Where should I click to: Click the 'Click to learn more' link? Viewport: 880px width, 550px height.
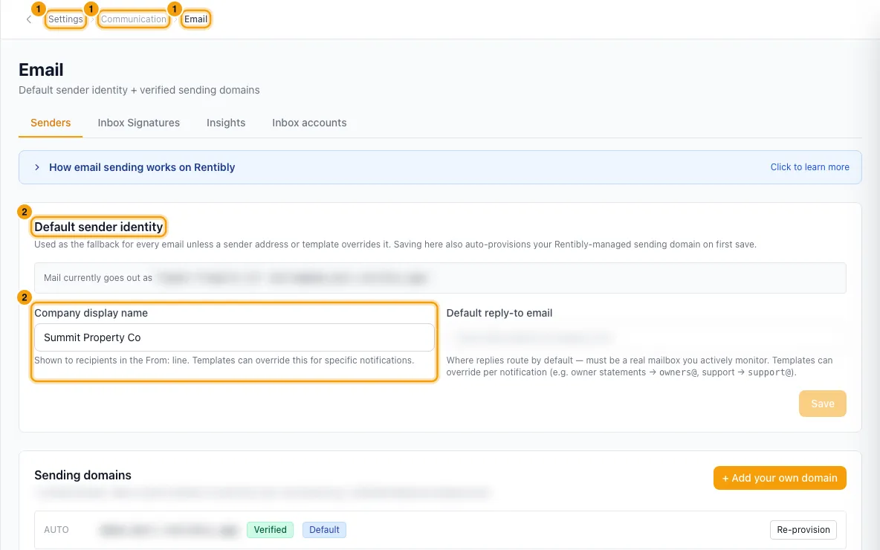tap(810, 167)
